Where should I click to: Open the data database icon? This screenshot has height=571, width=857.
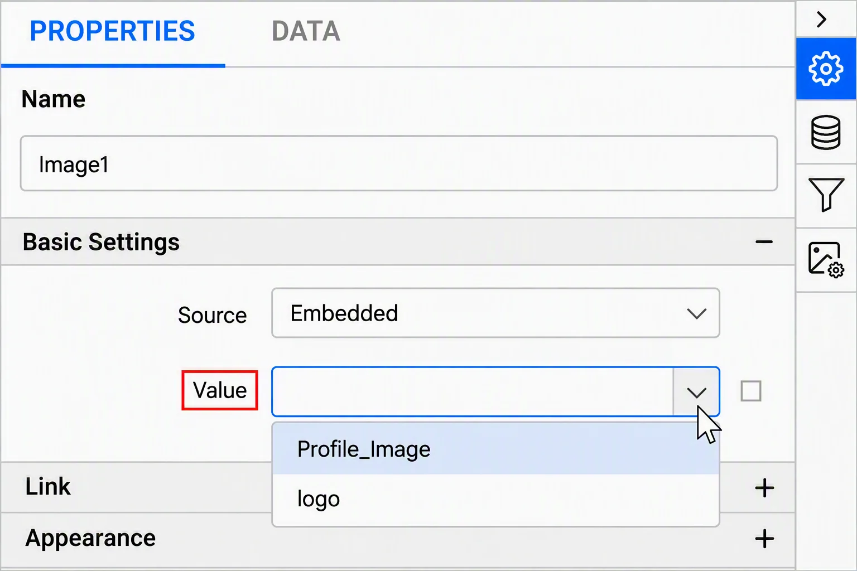(826, 133)
